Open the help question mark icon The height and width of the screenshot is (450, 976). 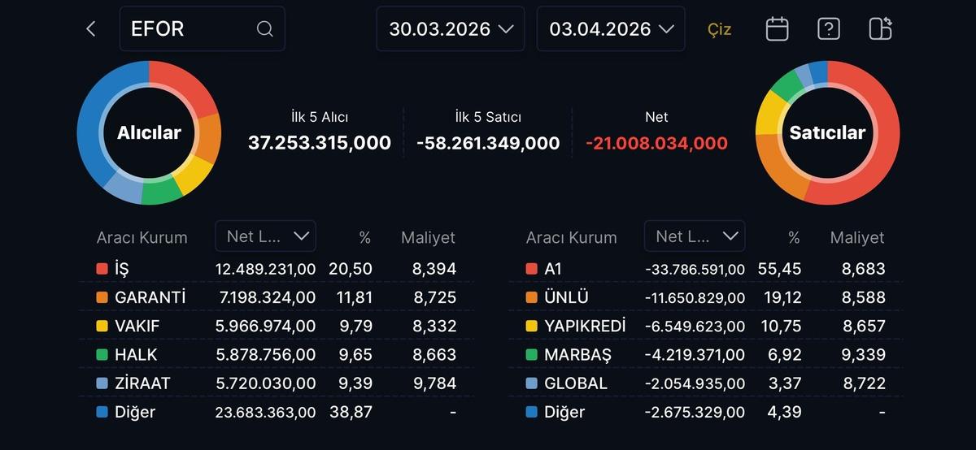click(x=828, y=29)
